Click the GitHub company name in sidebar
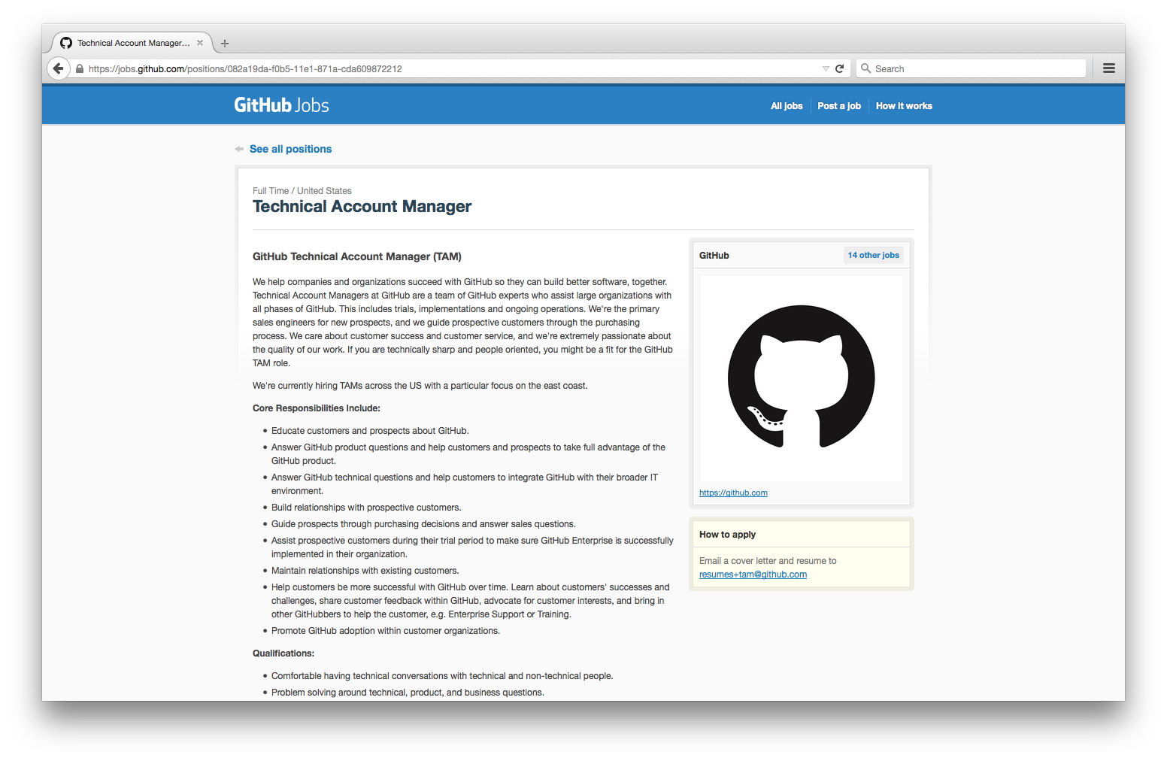 point(714,256)
